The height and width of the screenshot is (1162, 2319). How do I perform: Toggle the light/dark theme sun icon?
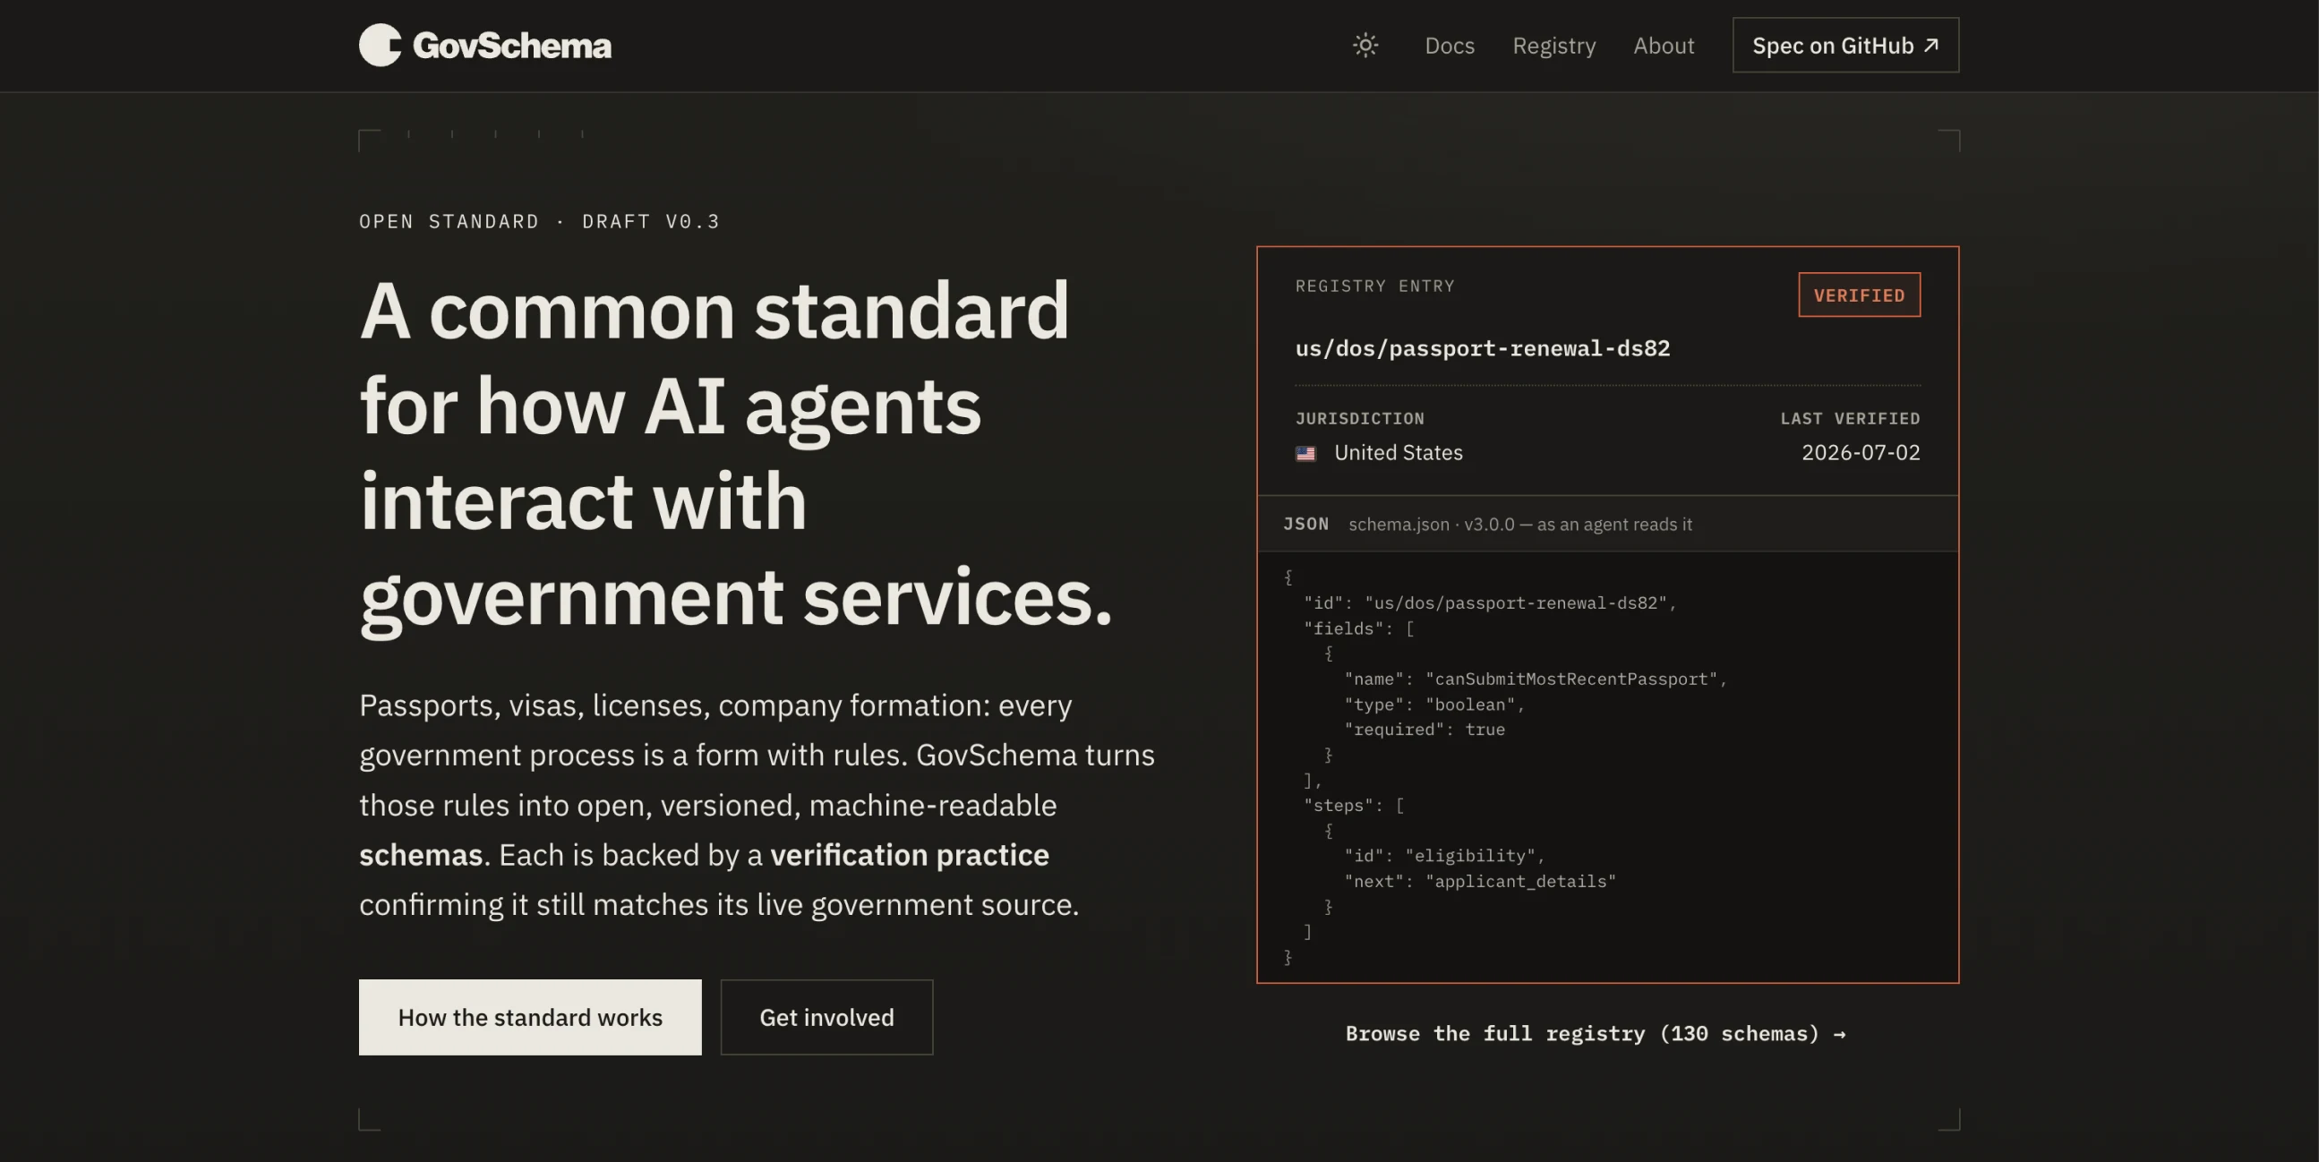(1365, 45)
